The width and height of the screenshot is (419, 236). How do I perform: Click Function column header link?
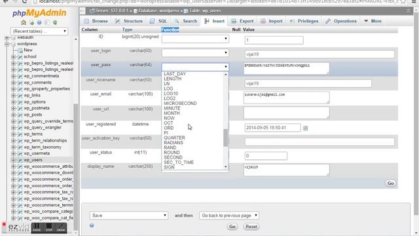[x=170, y=29]
